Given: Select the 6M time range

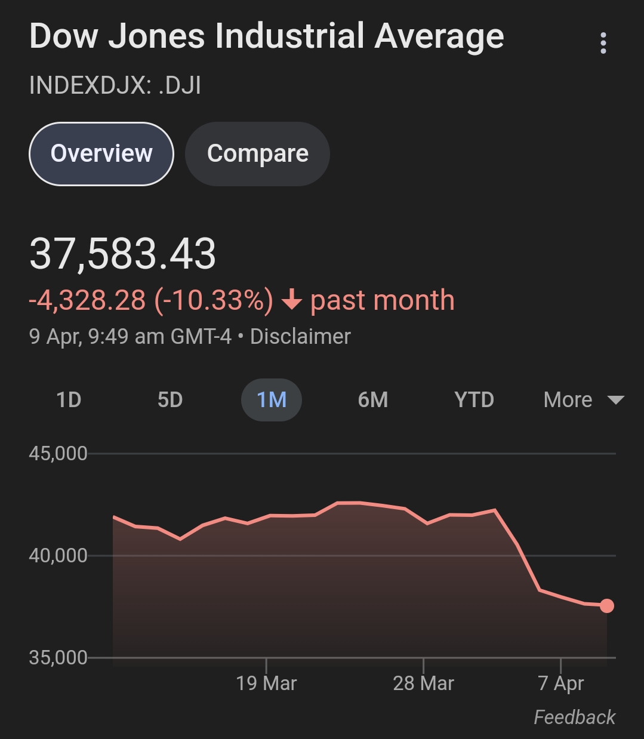Looking at the screenshot, I should [x=373, y=400].
